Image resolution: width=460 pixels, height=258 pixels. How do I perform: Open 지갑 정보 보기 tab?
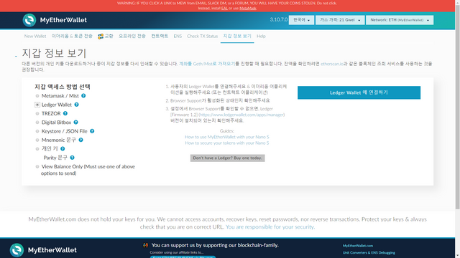click(237, 37)
